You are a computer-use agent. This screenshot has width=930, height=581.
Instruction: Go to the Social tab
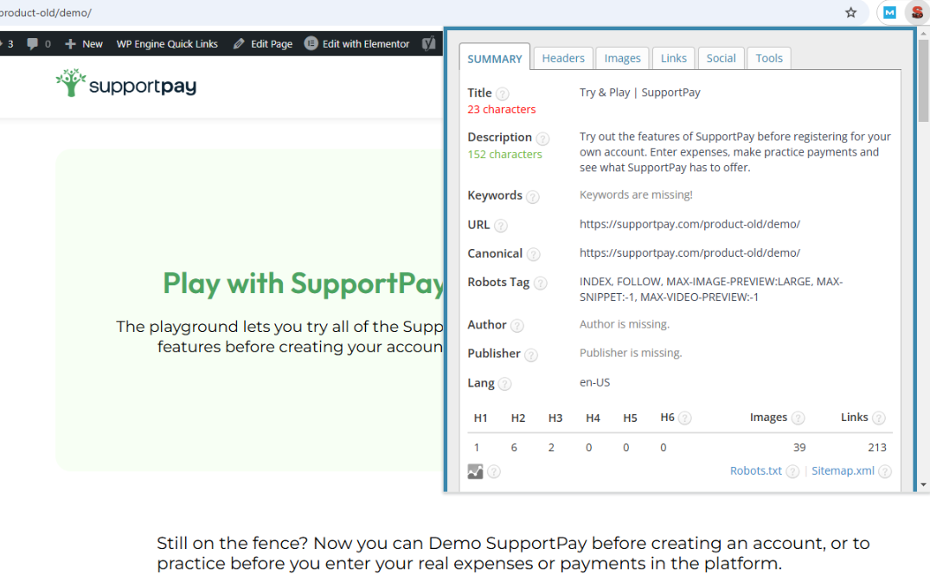[x=721, y=58]
